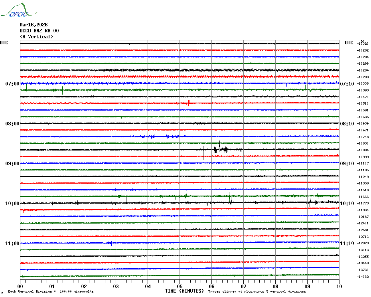Viewport: 371px width, 297px height.
Task: Select the 07:00 hour marker on left
Action: tap(12, 84)
